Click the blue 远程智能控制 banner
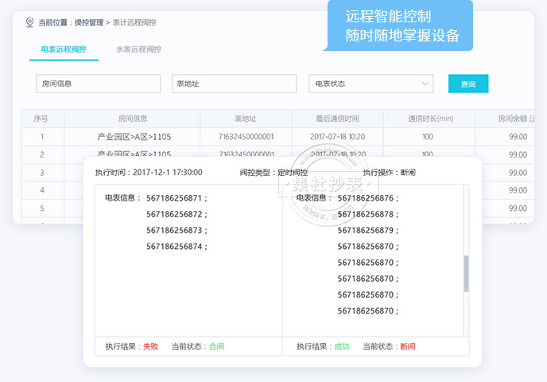The width and height of the screenshot is (547, 382). (x=398, y=26)
